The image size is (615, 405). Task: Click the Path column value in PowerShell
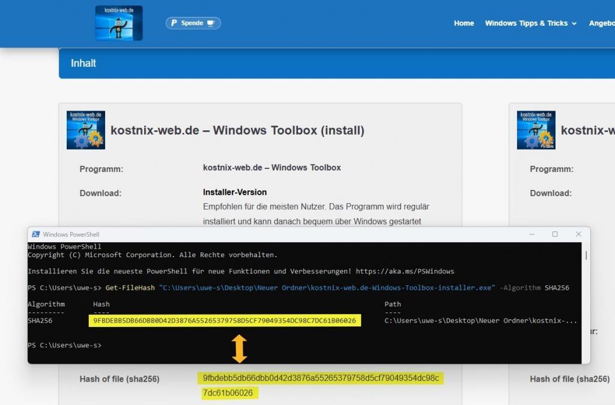tap(480, 321)
